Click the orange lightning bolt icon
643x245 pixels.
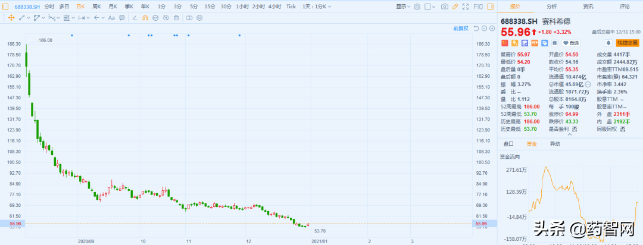(x=514, y=43)
